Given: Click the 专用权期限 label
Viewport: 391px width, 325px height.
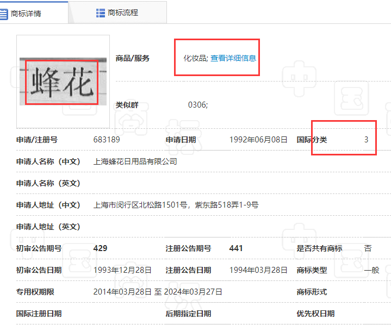Looking at the screenshot, I should (x=35, y=292).
